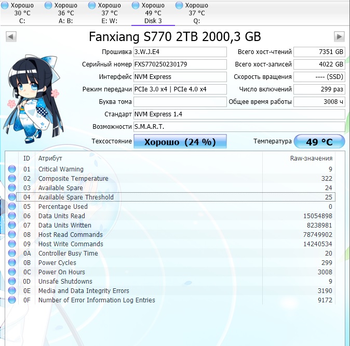This screenshot has height=346, width=350.
Task: Click status orb of Critical Warning row
Action: click(x=12, y=169)
